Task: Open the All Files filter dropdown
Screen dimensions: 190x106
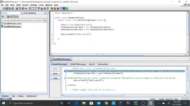Action: coord(22,13)
